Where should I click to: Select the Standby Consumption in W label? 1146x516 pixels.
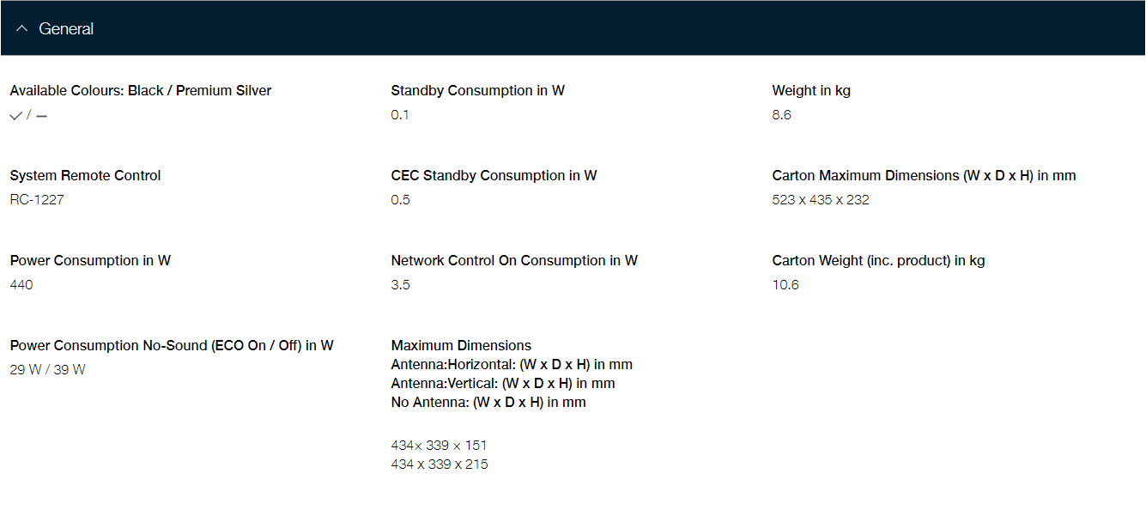click(478, 90)
